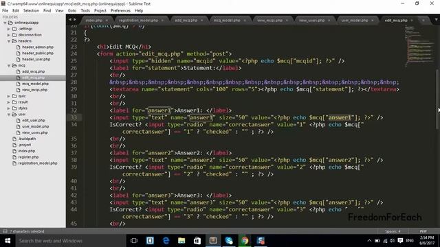
Task: Open edit_user.php in the sidebar
Action: 34,121
